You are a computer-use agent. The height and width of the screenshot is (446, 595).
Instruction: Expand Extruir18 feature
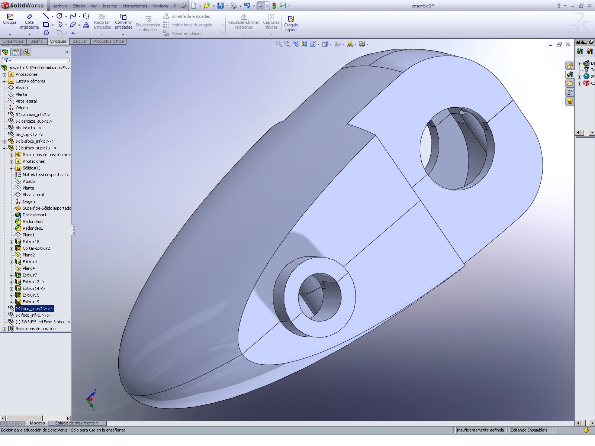coord(11,242)
